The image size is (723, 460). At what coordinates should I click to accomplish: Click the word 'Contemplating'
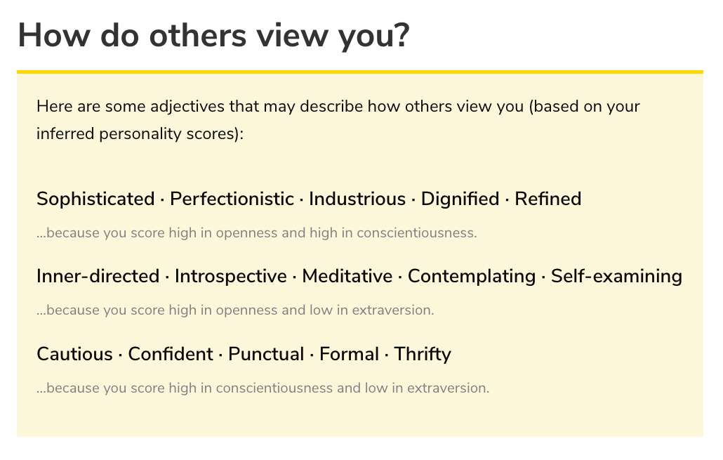point(471,276)
